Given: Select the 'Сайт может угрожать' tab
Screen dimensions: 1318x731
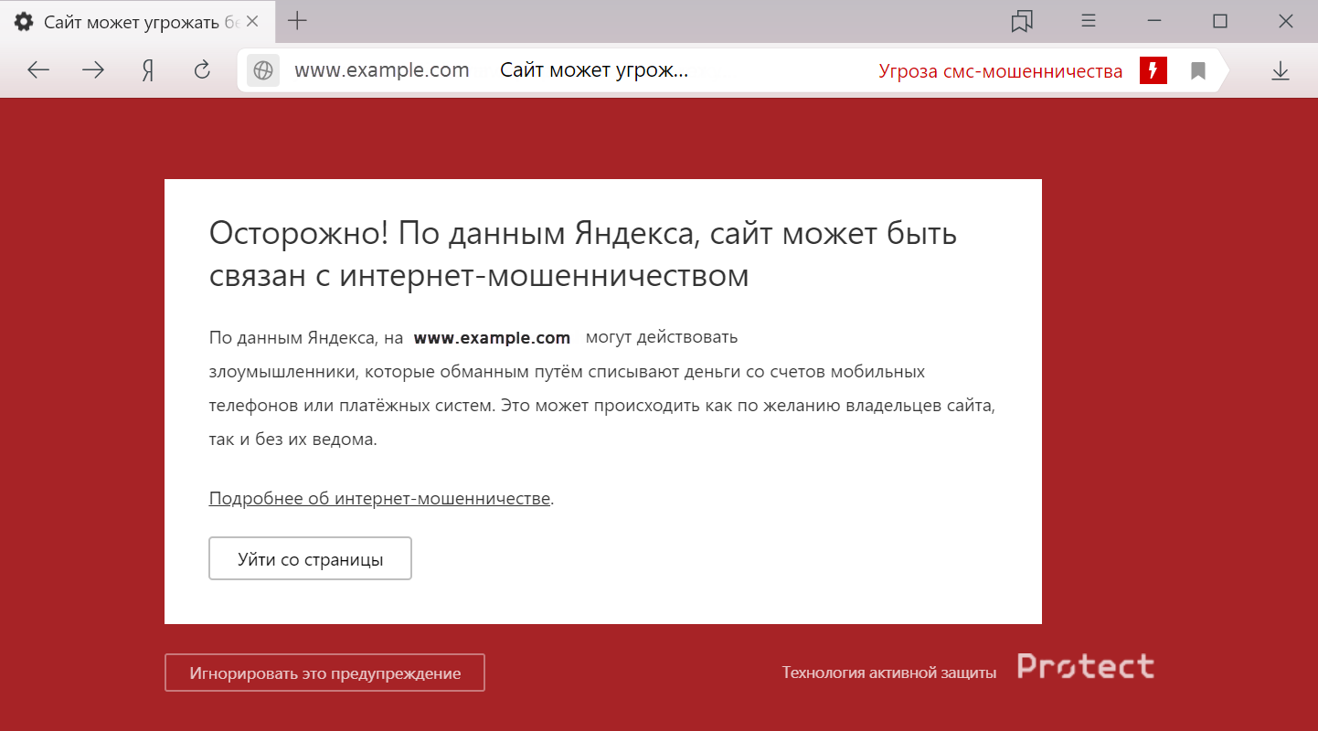Looking at the screenshot, I should 138,22.
